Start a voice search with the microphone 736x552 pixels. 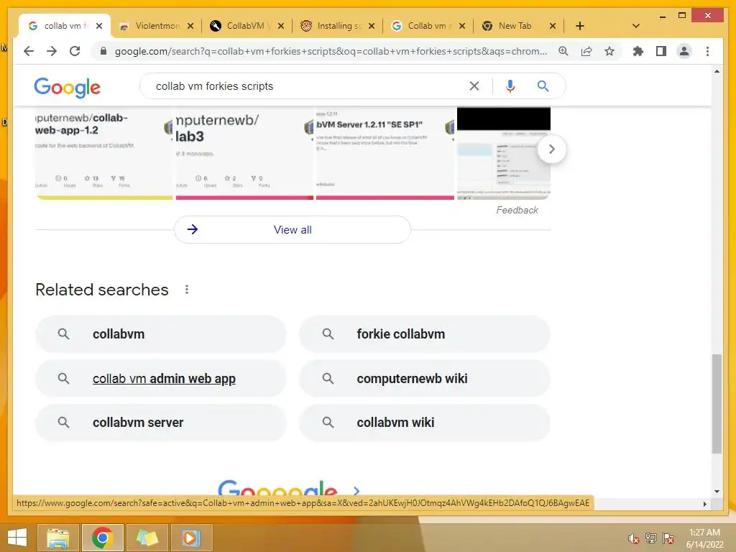coord(510,86)
